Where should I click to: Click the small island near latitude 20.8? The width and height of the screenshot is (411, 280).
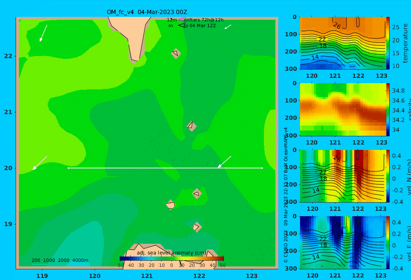(x=192, y=126)
